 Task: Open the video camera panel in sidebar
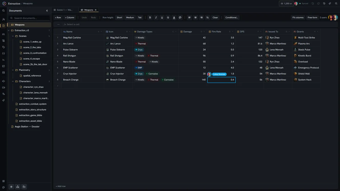pyautogui.click(x=4, y=88)
